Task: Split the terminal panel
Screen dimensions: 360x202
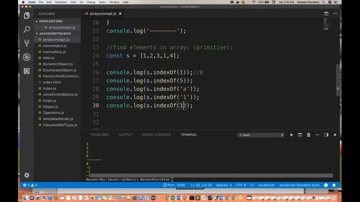Action: pyautogui.click(x=300, y=135)
